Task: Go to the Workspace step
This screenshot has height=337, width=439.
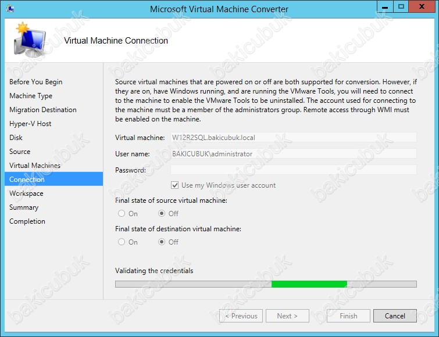Action: [26, 193]
